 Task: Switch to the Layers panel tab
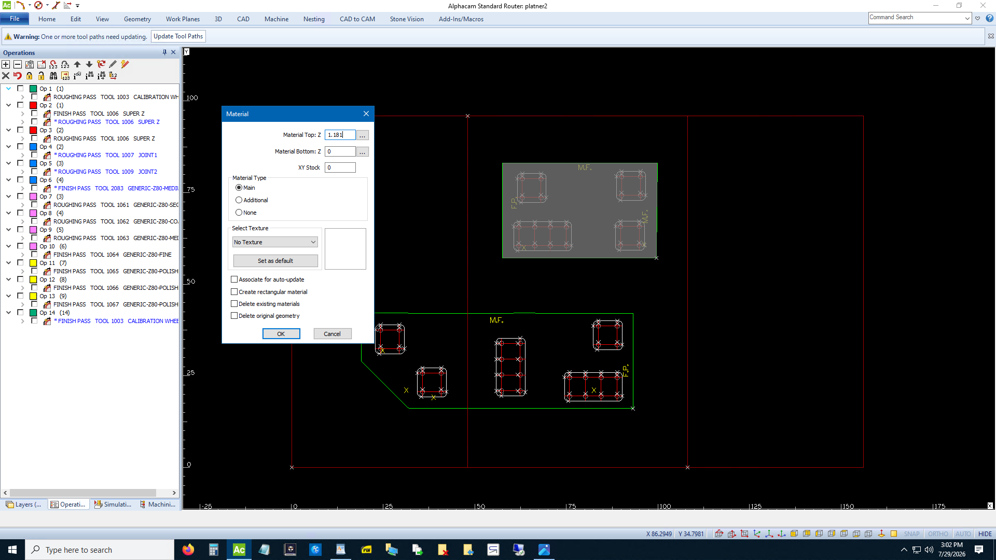(24, 504)
